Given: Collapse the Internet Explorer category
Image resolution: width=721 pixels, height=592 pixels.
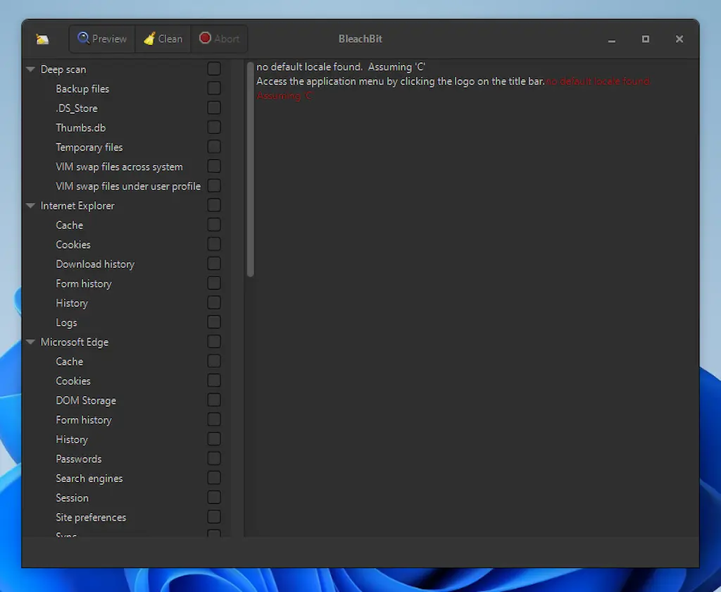Looking at the screenshot, I should (31, 206).
